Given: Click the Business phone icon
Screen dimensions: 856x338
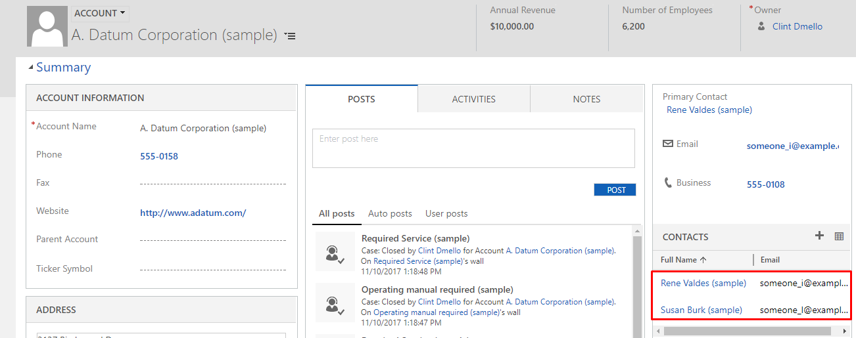Looking at the screenshot, I should pos(668,183).
